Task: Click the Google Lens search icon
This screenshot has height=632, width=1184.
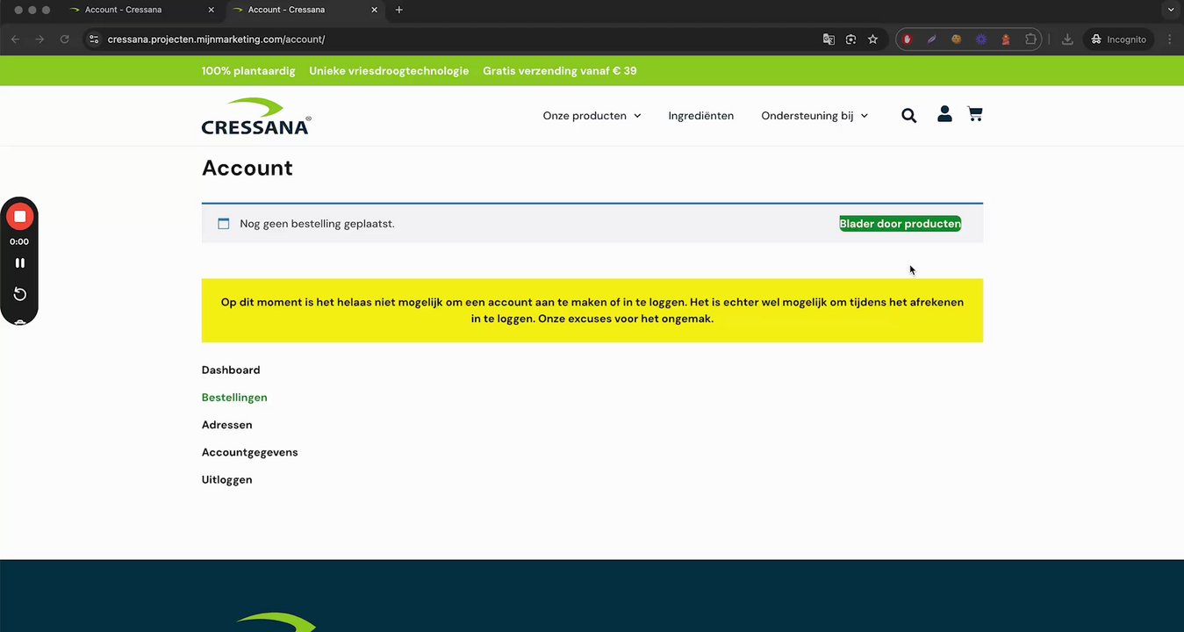Action: coord(850,39)
